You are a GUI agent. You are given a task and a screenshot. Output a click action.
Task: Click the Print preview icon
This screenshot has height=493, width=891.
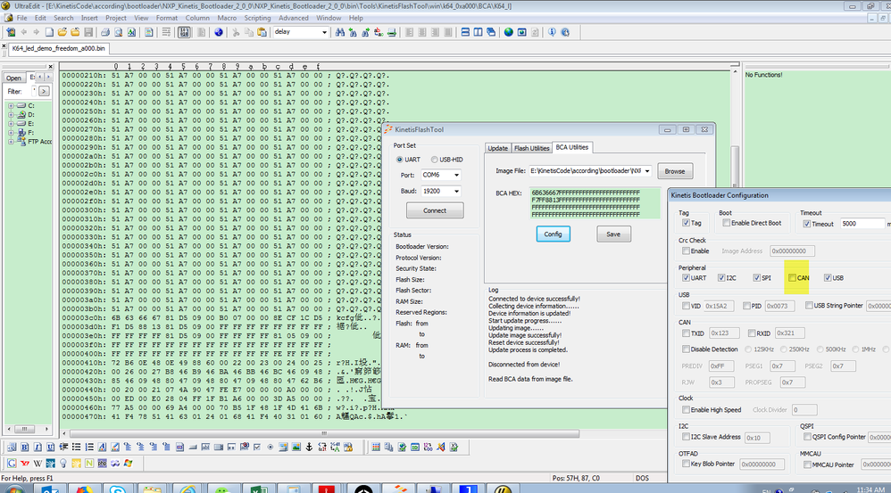click(118, 32)
